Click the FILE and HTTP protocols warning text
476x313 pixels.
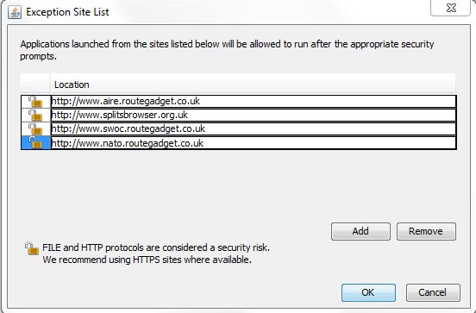(156, 254)
